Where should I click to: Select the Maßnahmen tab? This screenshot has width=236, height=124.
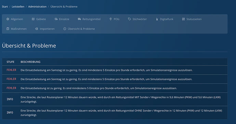coord(16,29)
